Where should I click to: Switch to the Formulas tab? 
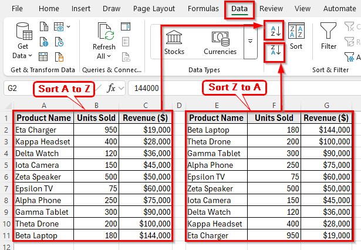tap(203, 9)
